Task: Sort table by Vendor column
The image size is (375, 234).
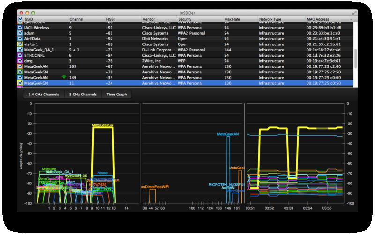Action: (149, 19)
